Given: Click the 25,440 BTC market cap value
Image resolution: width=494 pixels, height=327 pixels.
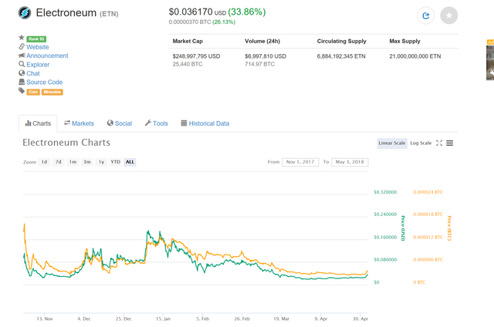Looking at the screenshot, I should pos(188,64).
